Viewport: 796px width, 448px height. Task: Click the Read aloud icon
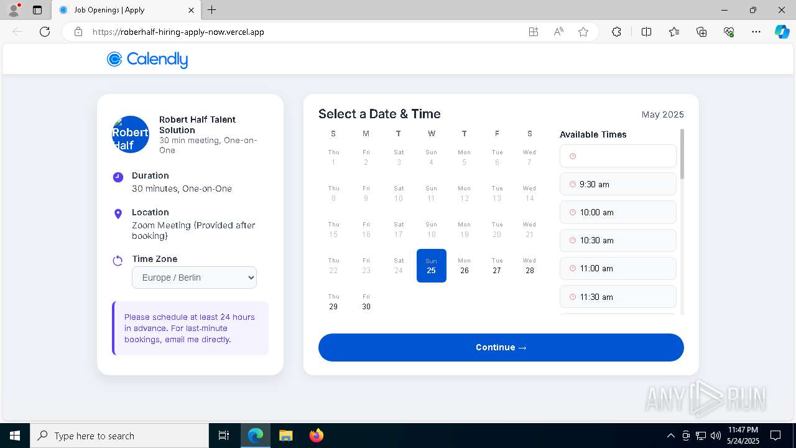point(558,32)
